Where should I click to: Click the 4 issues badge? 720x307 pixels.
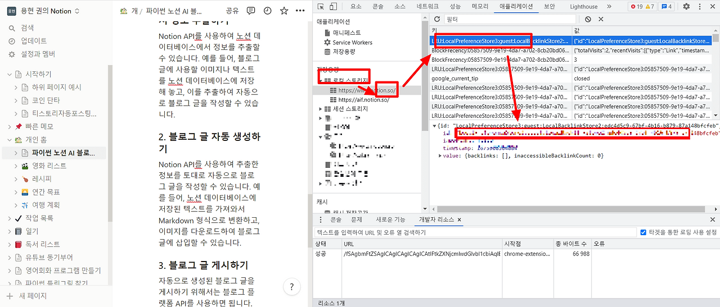click(667, 7)
